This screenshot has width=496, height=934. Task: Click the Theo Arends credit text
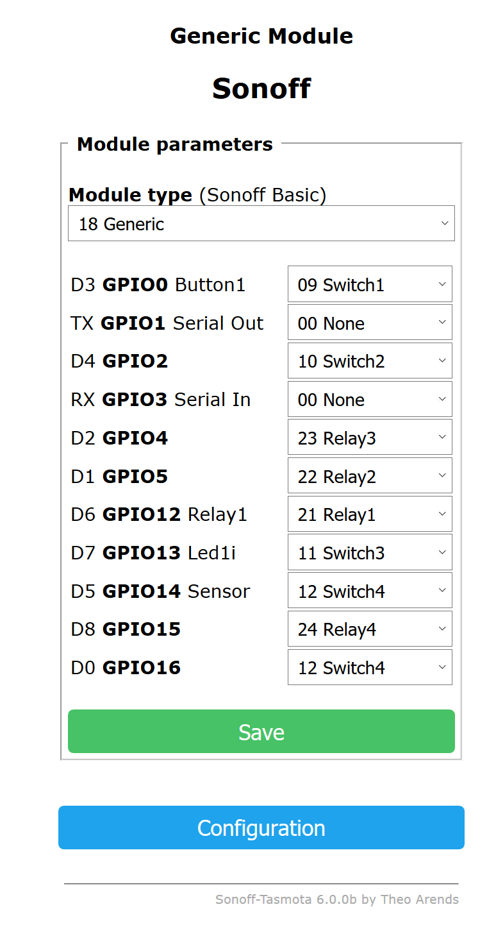pos(420,899)
